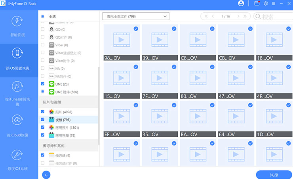Screen dimensions: 293x179
Task: Uncheck the 應用照片 (1301) checkbox
Action: point(43,127)
